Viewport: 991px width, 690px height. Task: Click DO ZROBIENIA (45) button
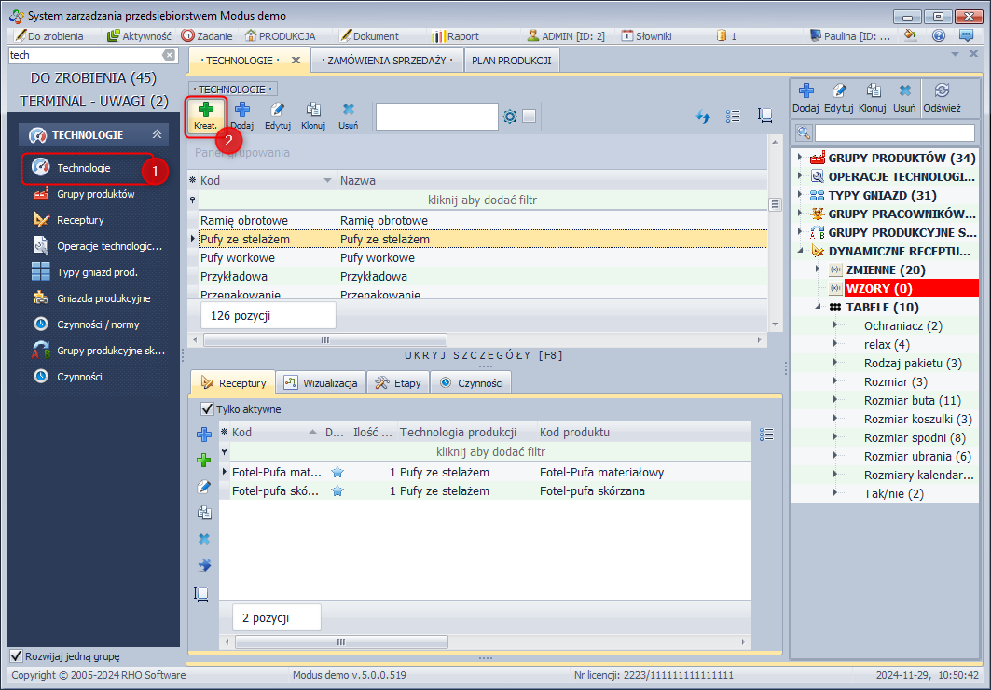pos(93,77)
